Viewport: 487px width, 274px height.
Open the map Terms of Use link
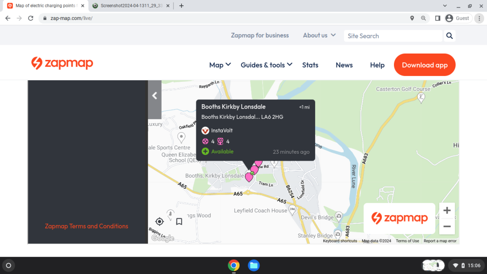408,241
